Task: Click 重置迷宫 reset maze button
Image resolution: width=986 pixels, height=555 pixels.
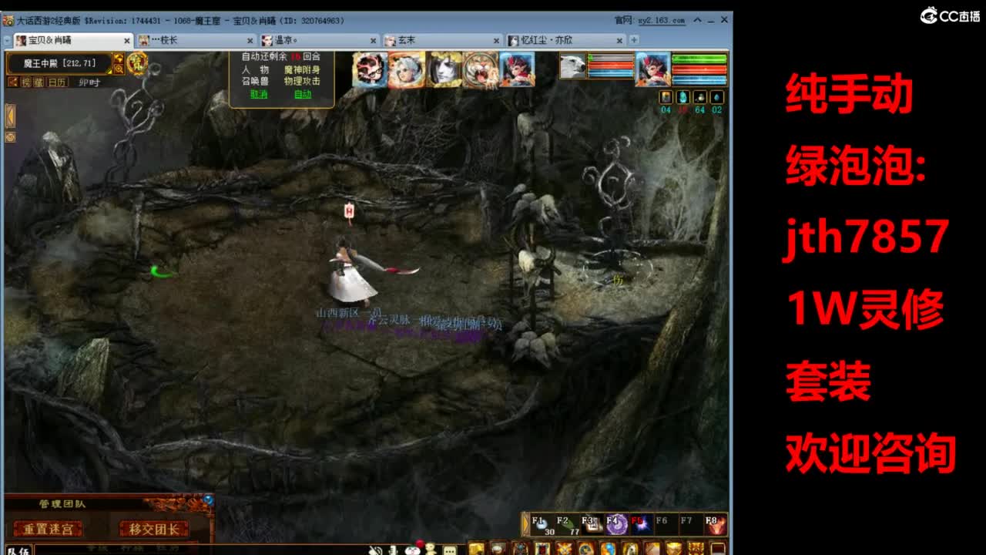Action: point(48,530)
